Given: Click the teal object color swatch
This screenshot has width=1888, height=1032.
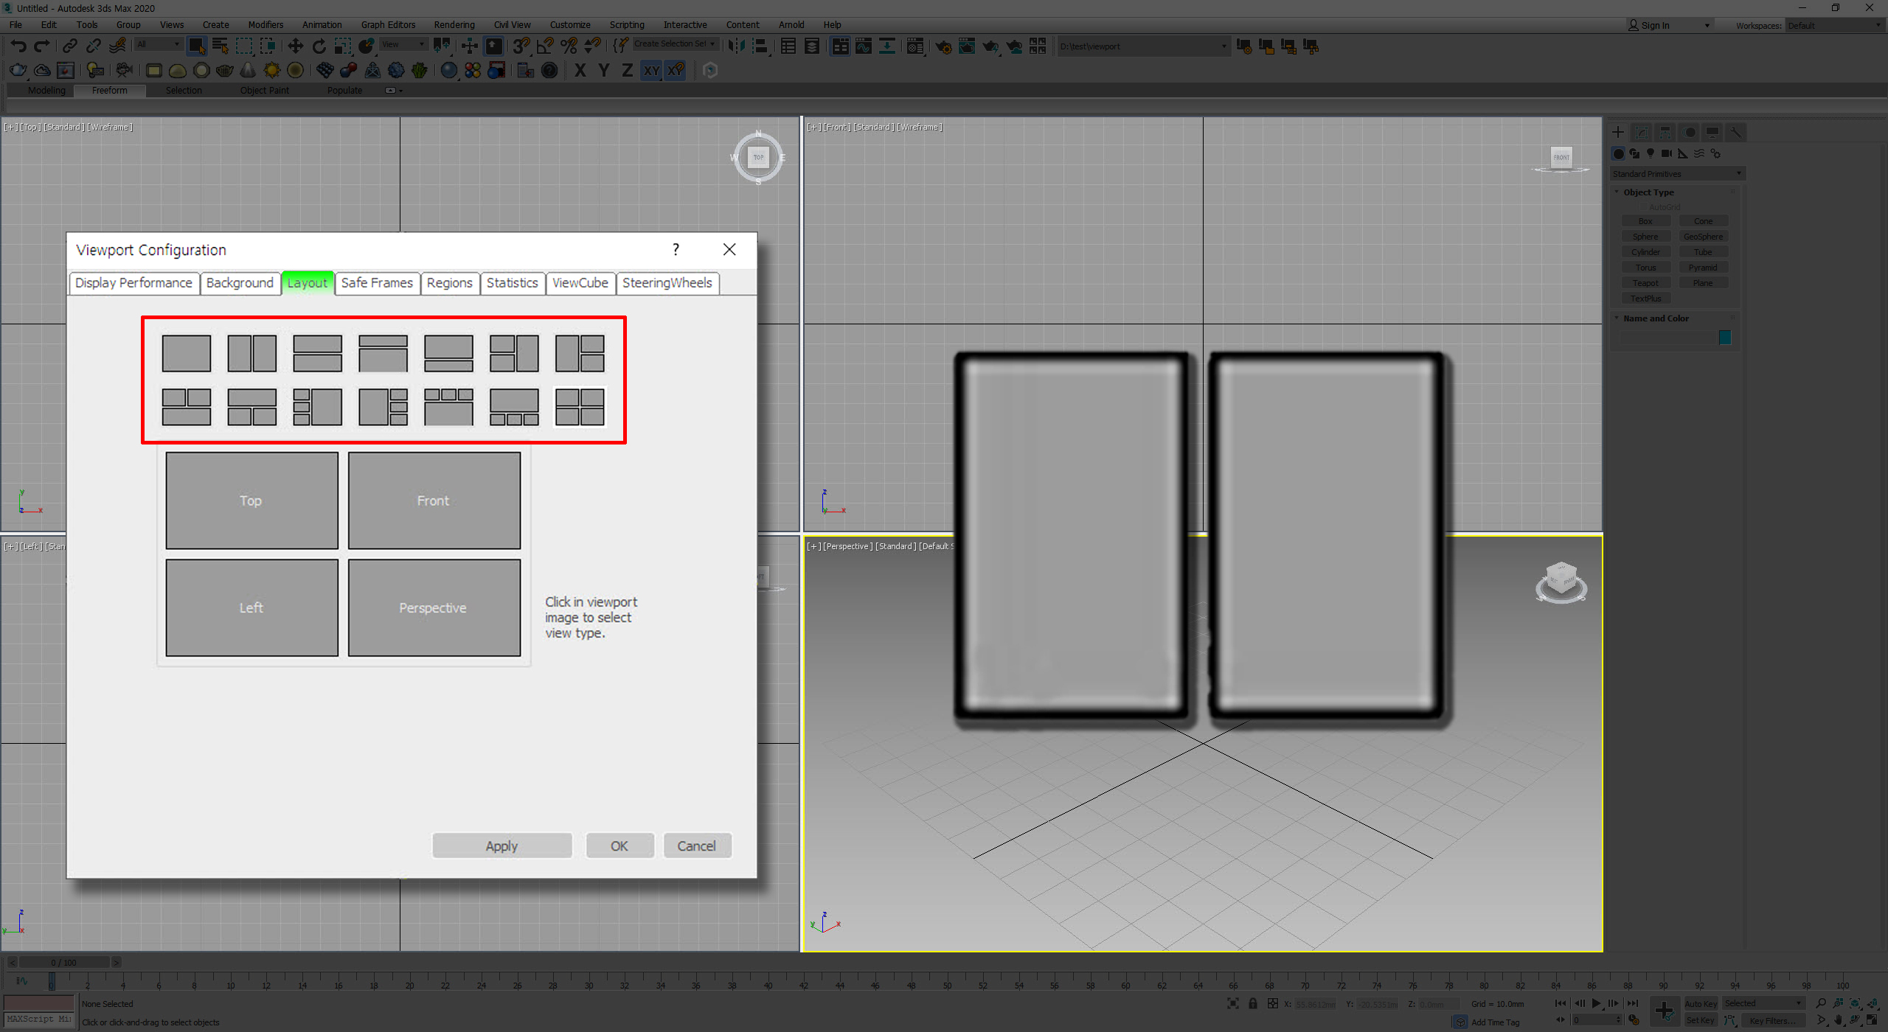Looking at the screenshot, I should click(1724, 338).
